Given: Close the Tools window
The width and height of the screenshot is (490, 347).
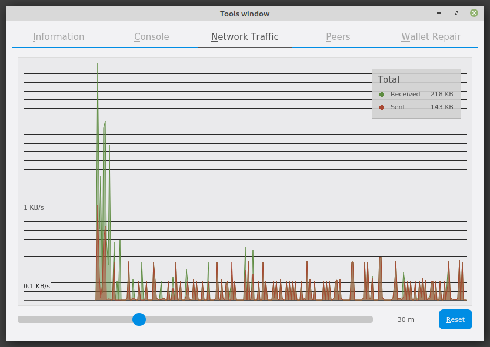Looking at the screenshot, I should (474, 13).
